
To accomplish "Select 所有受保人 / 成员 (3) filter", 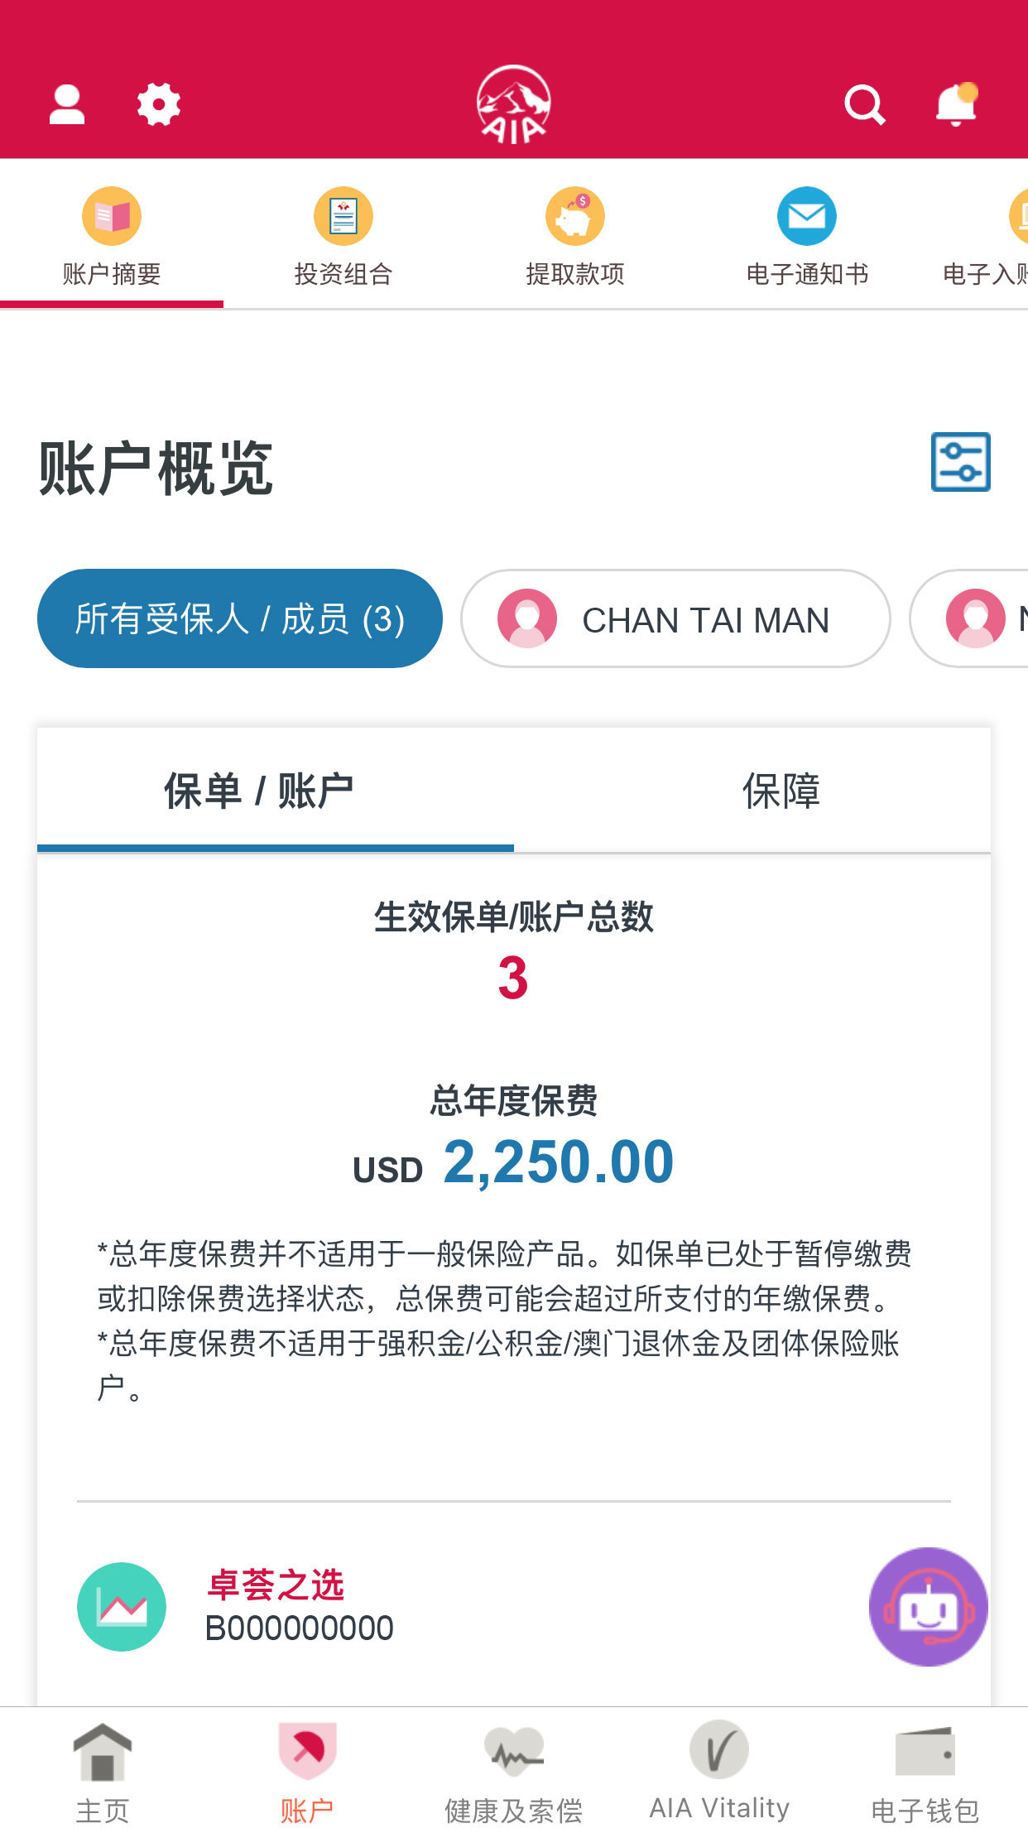I will (x=239, y=618).
